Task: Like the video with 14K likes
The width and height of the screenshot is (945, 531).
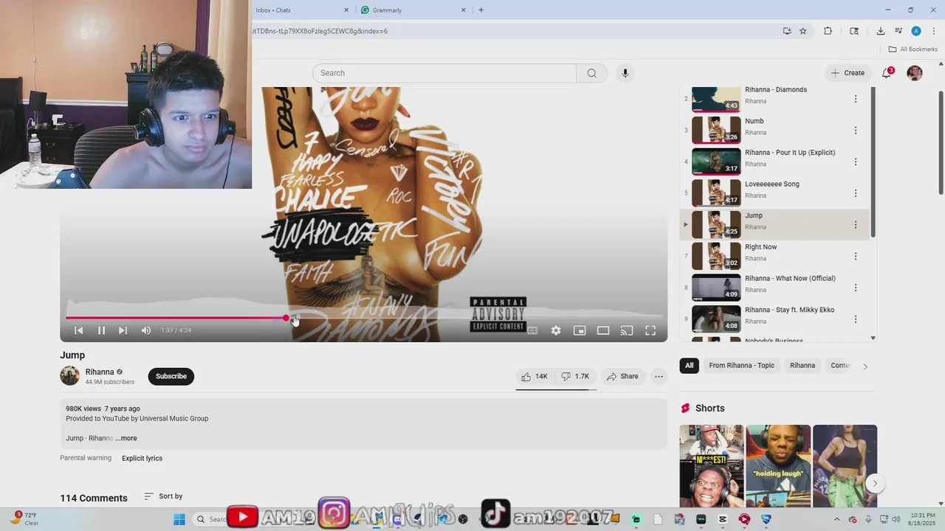Action: point(535,376)
